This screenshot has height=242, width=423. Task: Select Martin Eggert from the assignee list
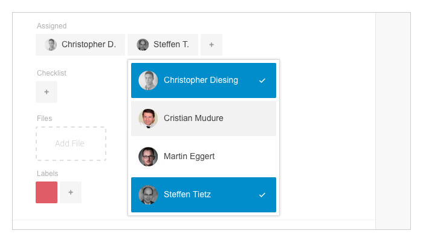pos(204,157)
